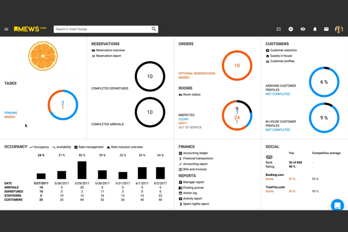Open Activity report
Viewport: 348px width, 232px height.
[192, 198]
